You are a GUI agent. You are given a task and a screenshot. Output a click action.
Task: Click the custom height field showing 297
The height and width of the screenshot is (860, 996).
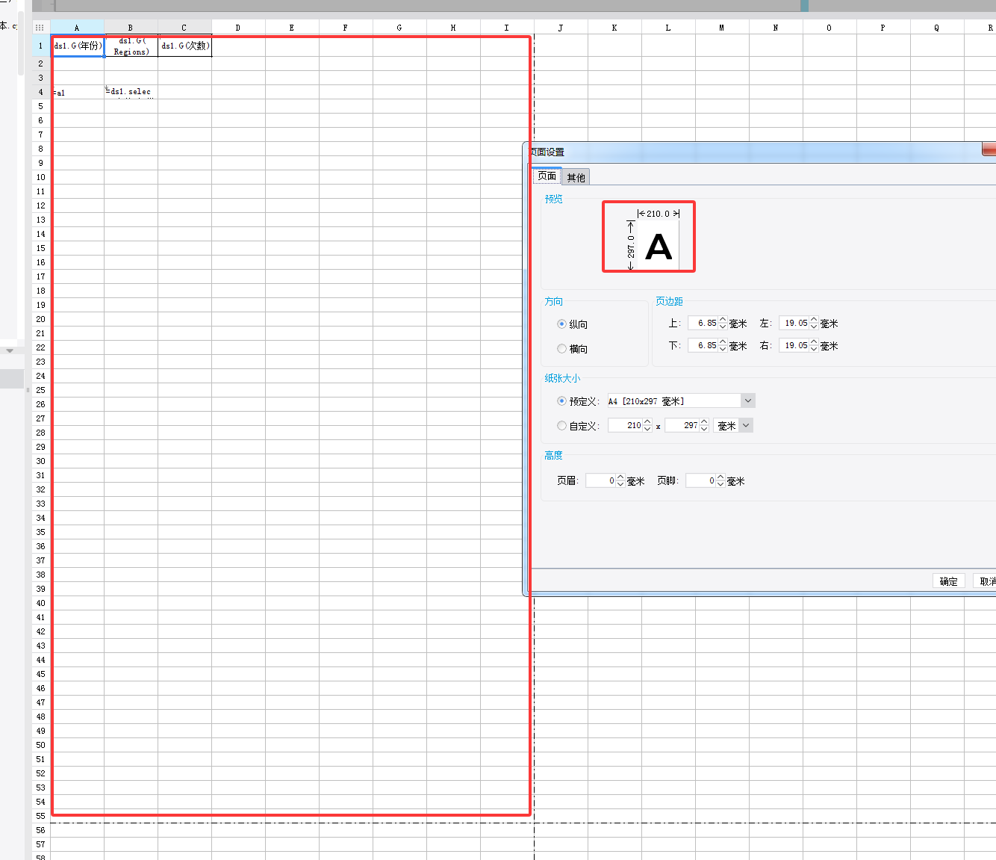click(682, 425)
